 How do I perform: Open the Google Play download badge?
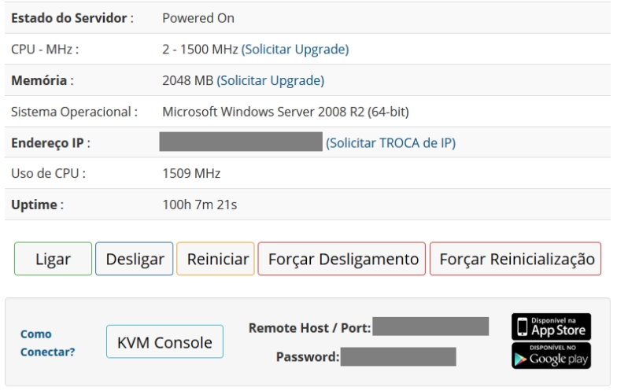[x=551, y=356]
